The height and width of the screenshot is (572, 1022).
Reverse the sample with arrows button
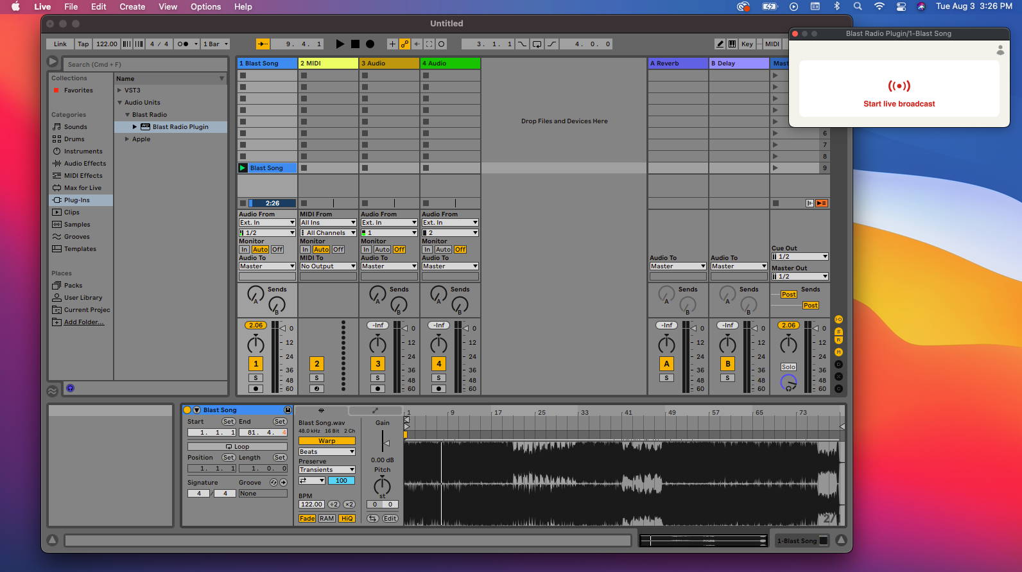pos(372,518)
